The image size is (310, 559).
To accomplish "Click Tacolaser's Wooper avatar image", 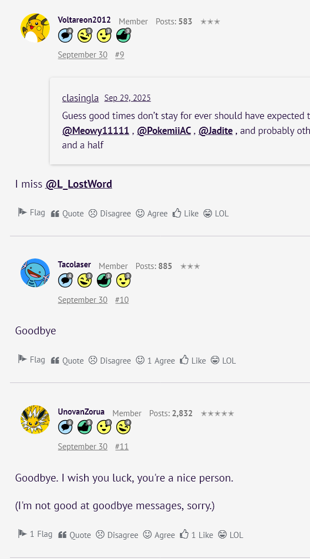I will tap(35, 273).
